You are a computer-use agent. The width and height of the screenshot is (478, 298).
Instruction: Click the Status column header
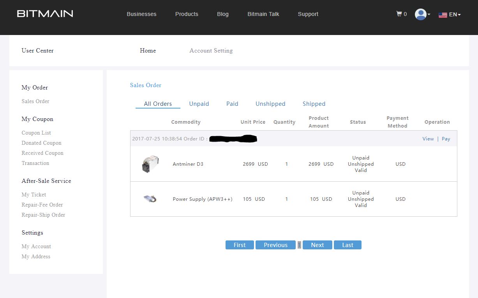click(x=358, y=122)
